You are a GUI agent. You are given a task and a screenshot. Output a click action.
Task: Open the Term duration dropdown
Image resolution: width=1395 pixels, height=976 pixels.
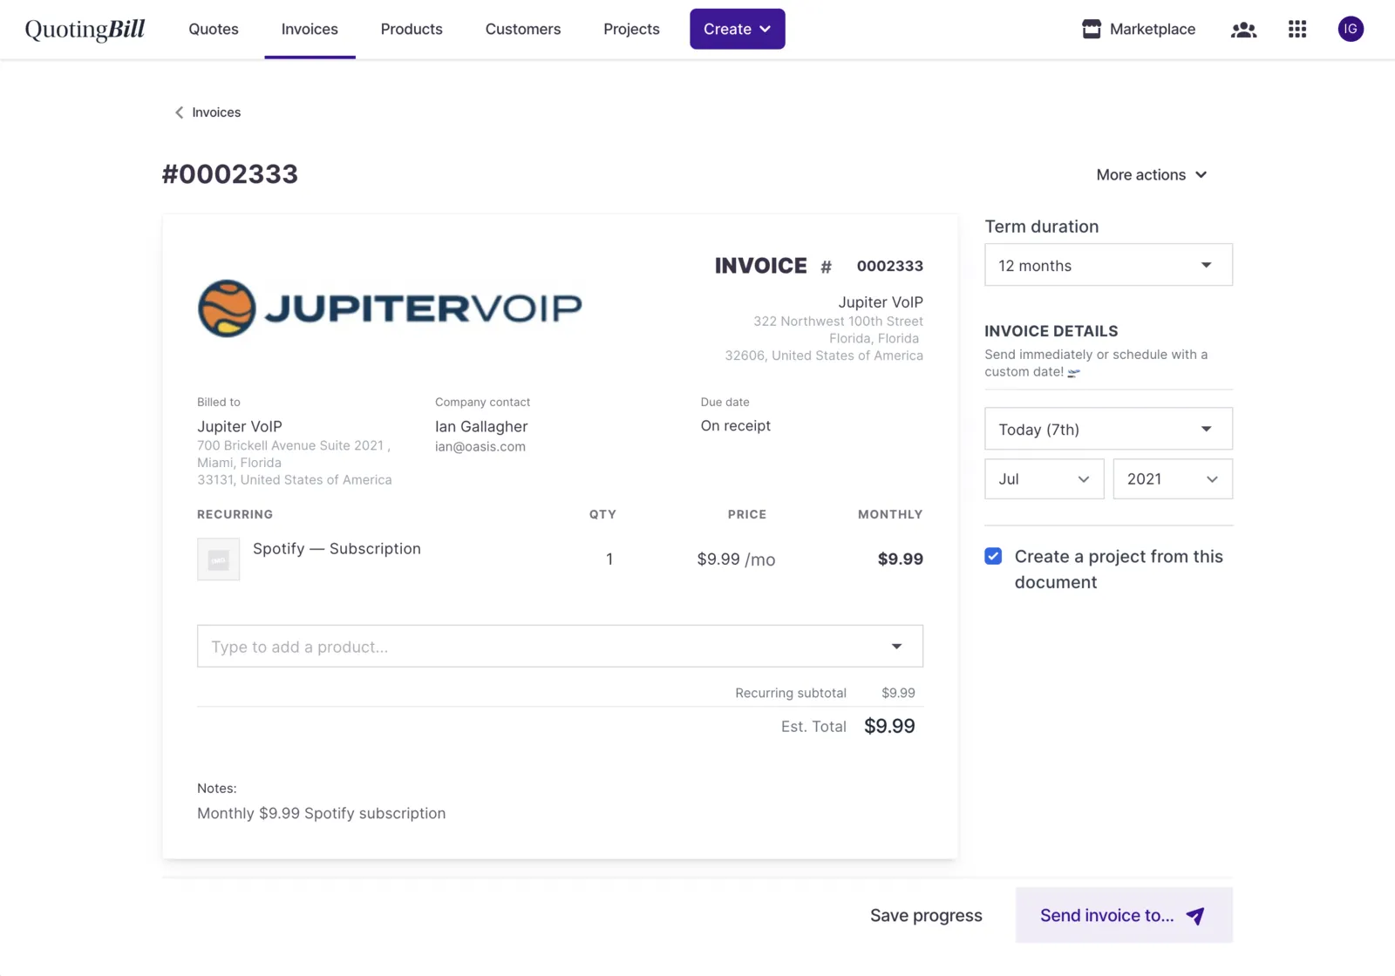click(1108, 265)
